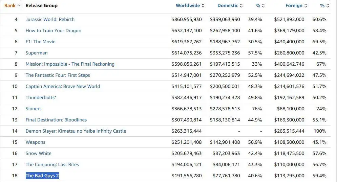Select worldwide gross $632,137,100
This screenshot has width=337, height=182.
click(187, 30)
